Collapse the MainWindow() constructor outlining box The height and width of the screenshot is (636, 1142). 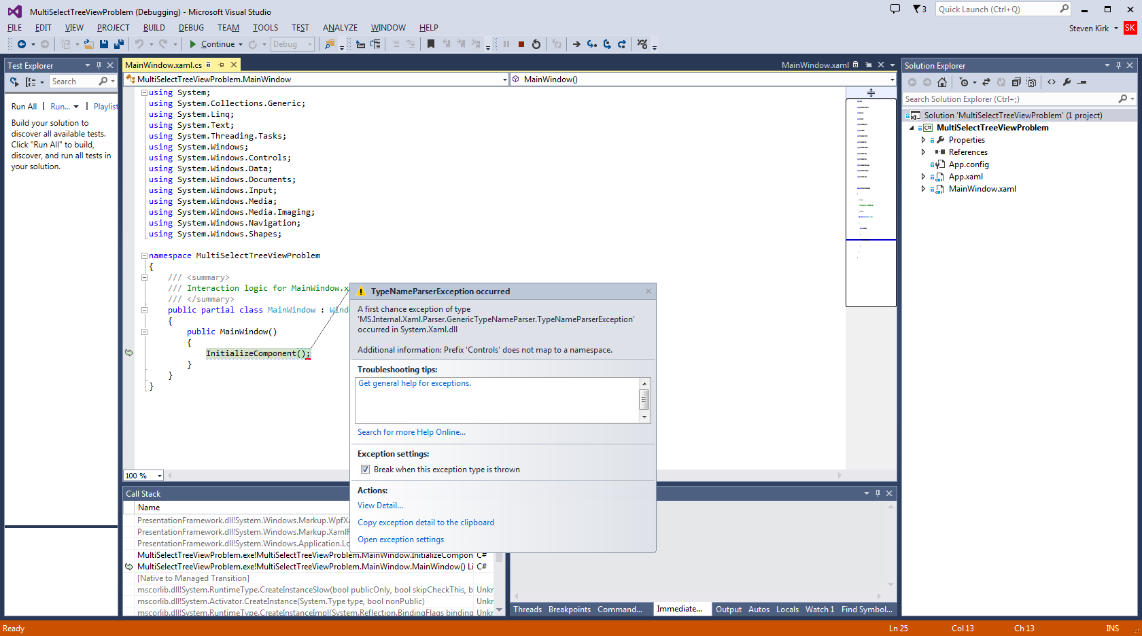pos(144,332)
